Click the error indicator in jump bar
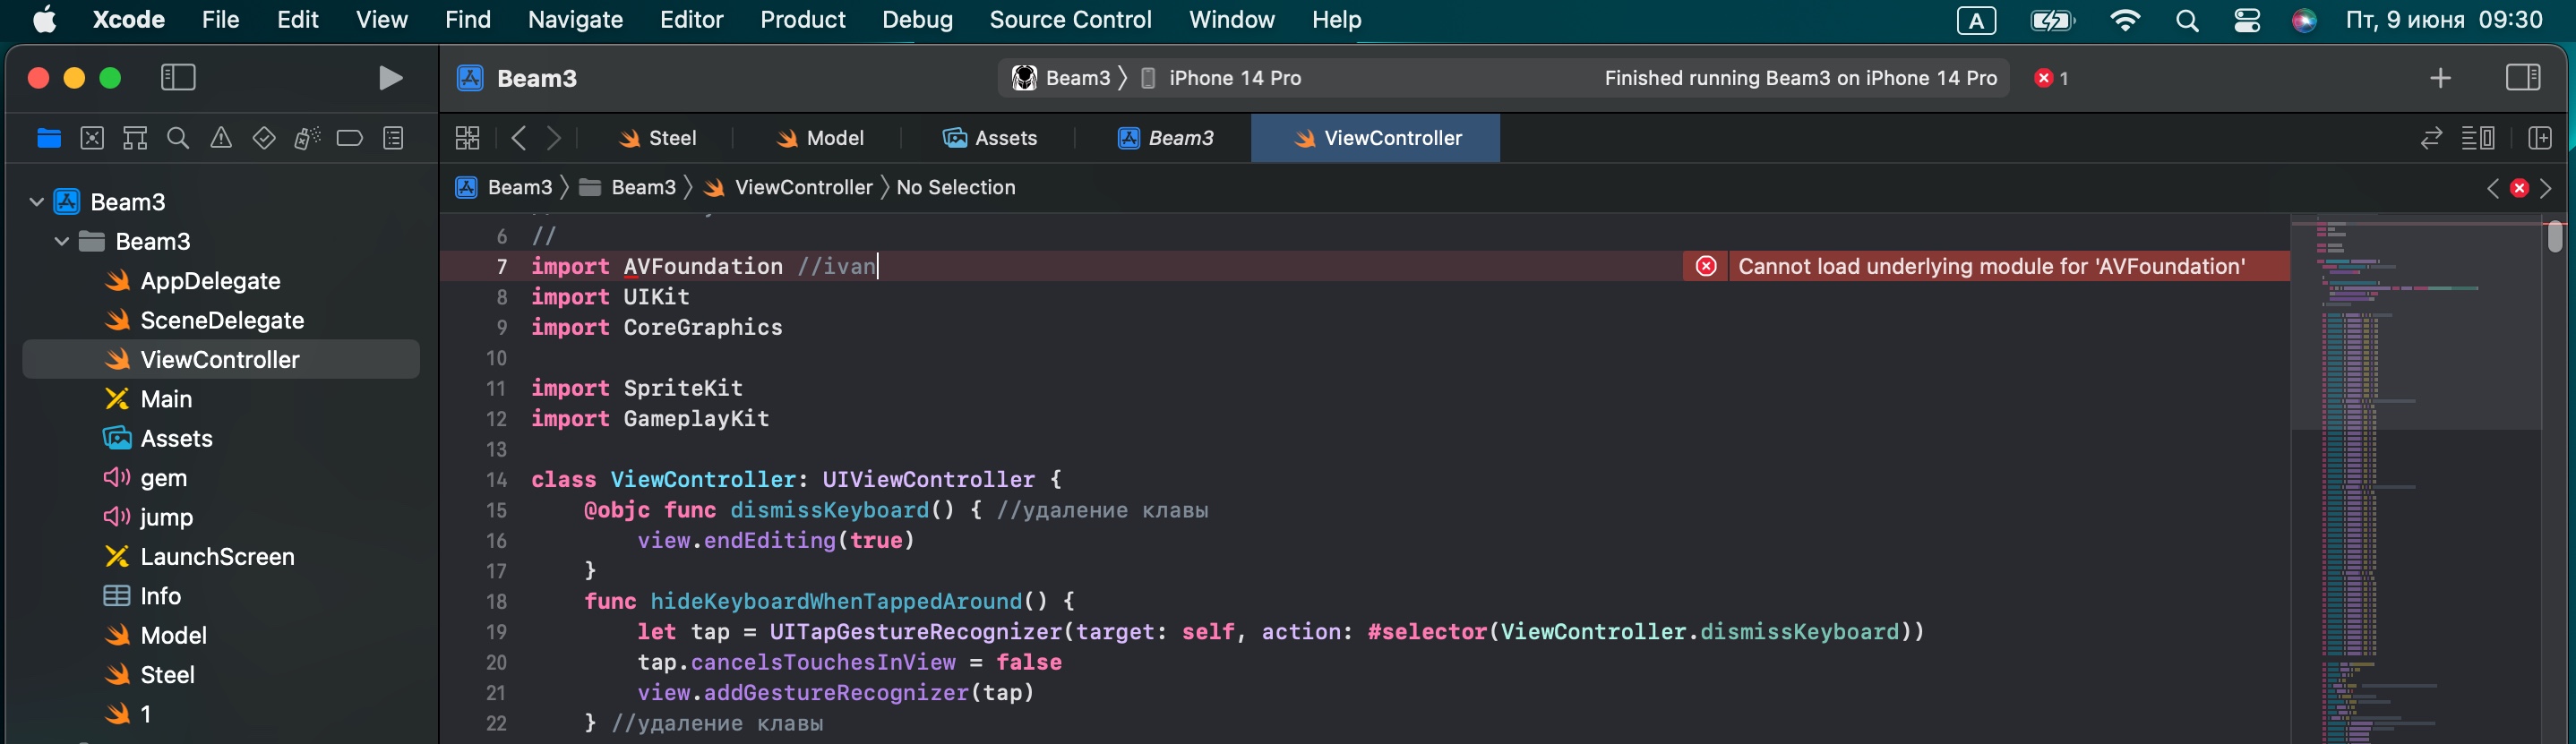Screen dimensions: 2576x744 point(2519,188)
